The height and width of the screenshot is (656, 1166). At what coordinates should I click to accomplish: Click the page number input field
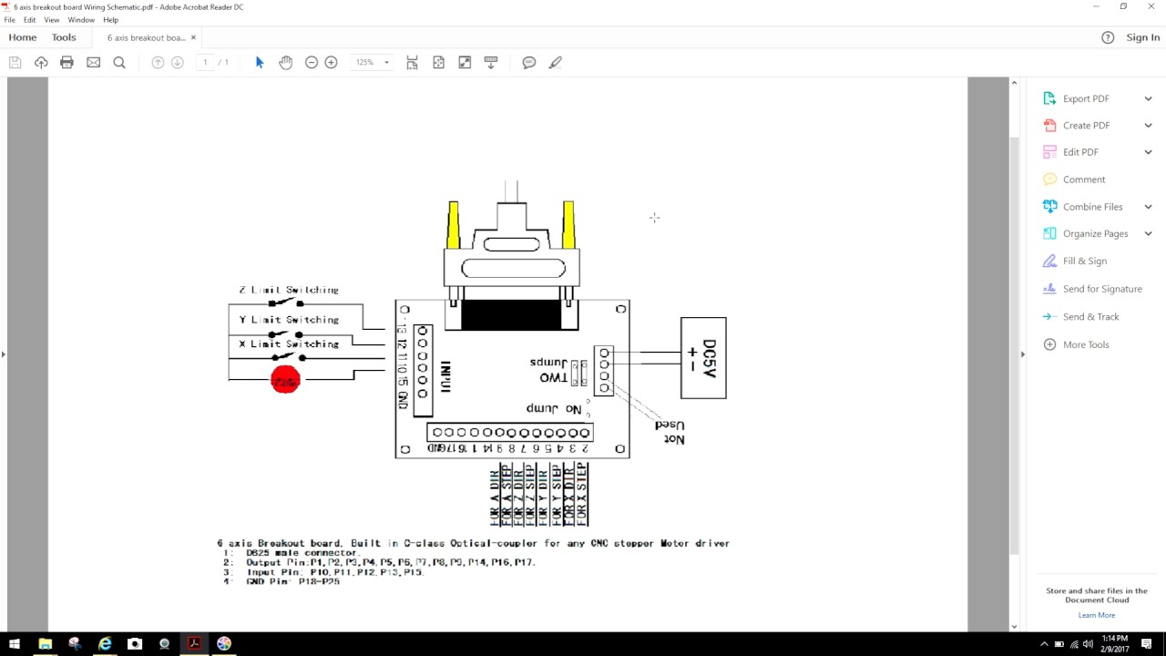point(205,62)
